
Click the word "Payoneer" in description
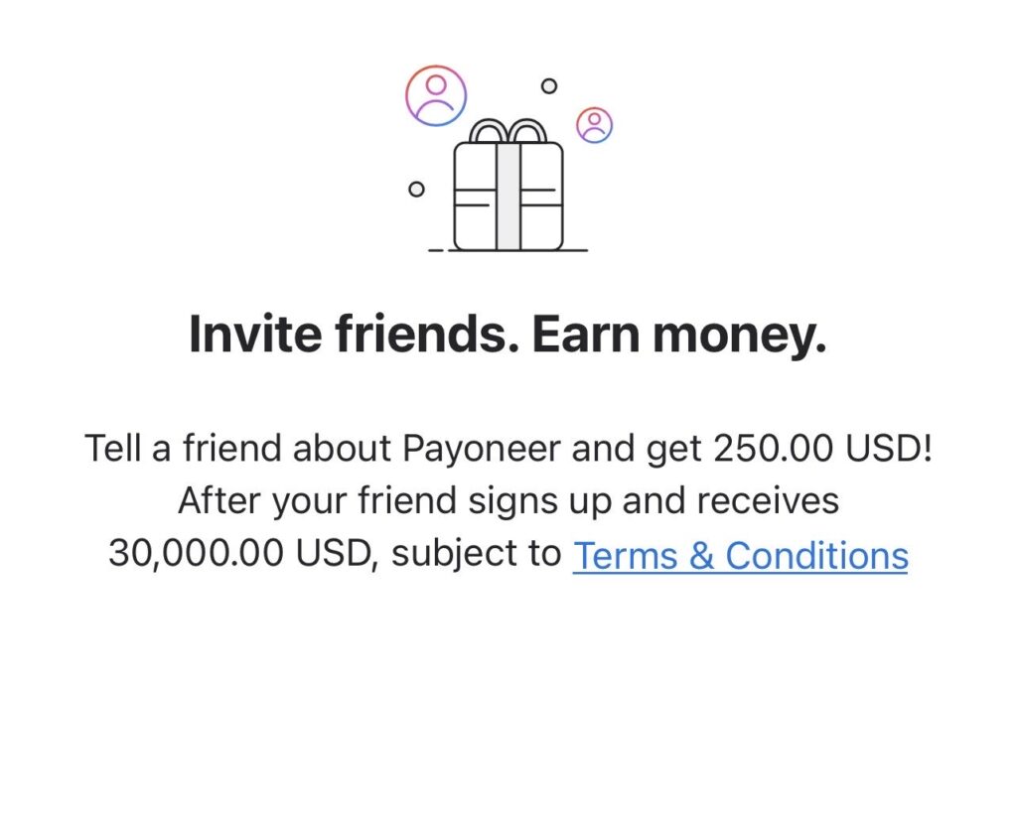(484, 448)
